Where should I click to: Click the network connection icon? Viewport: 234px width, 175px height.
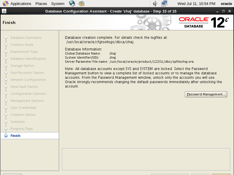[164, 3]
